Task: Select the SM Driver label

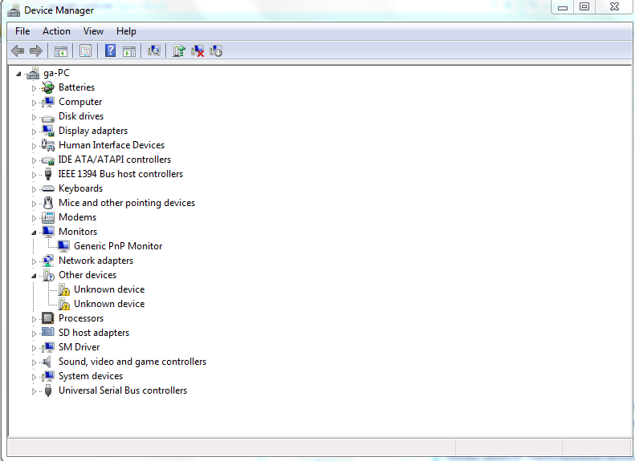Action: 79,347
